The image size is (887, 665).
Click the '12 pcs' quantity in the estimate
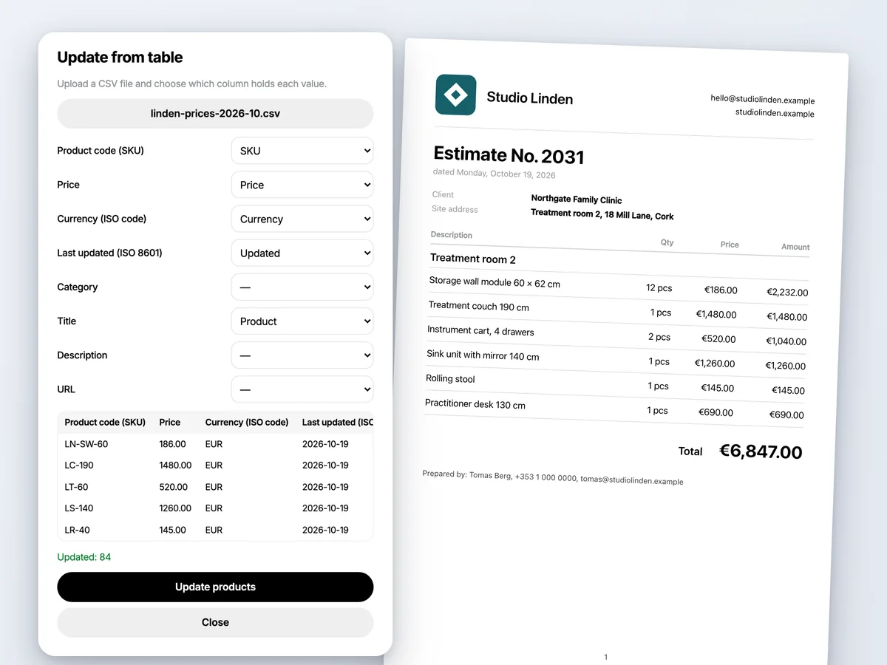pos(659,288)
